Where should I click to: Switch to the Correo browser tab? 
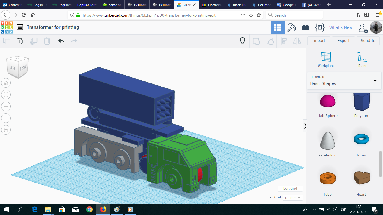[x=12, y=5]
